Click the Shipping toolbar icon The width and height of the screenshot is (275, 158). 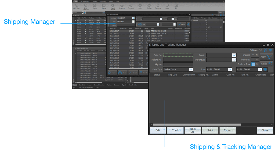(122, 6)
